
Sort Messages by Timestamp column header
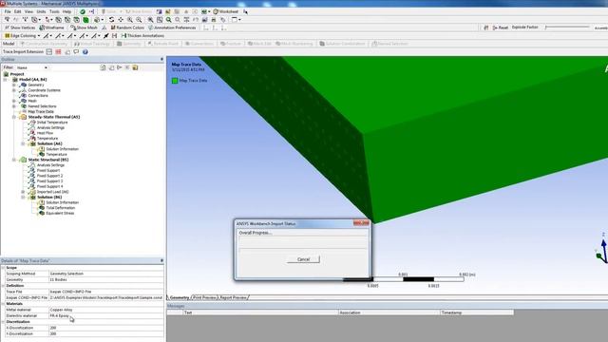click(x=477, y=313)
